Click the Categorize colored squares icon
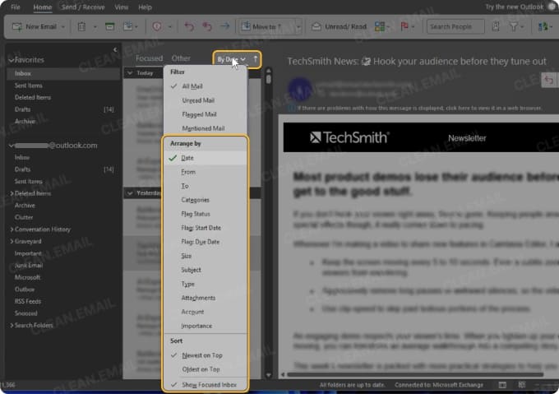Viewport: 559px width, 394px height. pos(379,27)
